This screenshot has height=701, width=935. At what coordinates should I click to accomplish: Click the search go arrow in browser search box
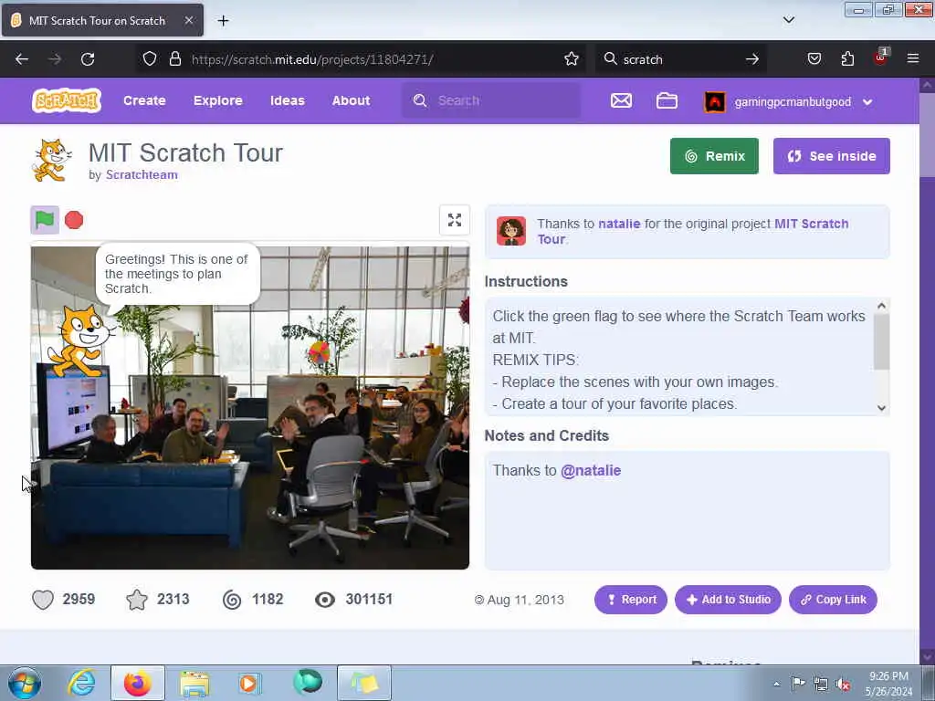click(x=752, y=59)
